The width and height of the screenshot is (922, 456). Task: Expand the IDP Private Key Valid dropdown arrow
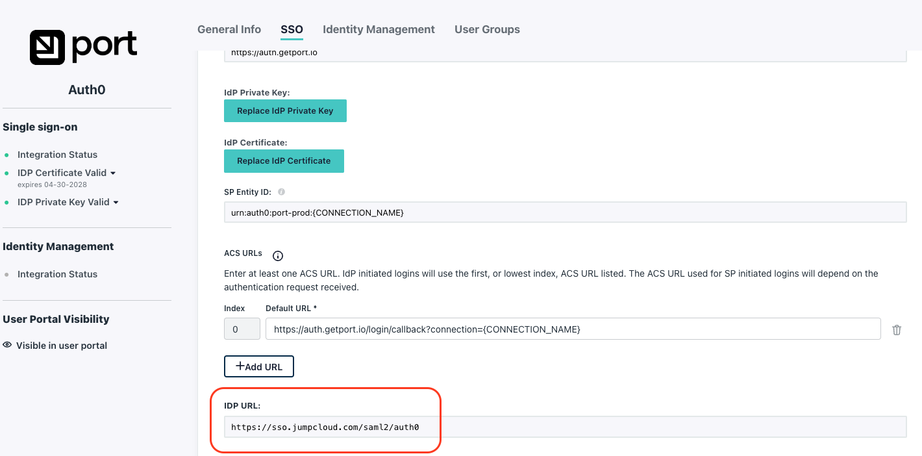(x=116, y=203)
